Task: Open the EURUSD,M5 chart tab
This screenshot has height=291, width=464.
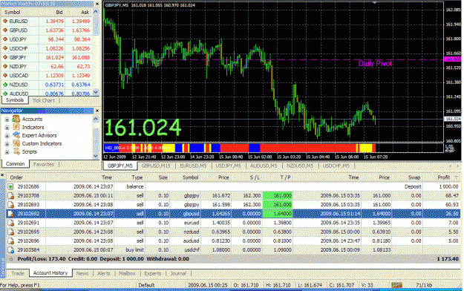Action: click(x=193, y=166)
